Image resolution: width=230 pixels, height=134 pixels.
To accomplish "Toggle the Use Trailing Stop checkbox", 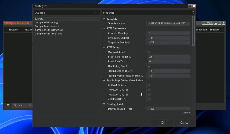I will (x=149, y=66).
